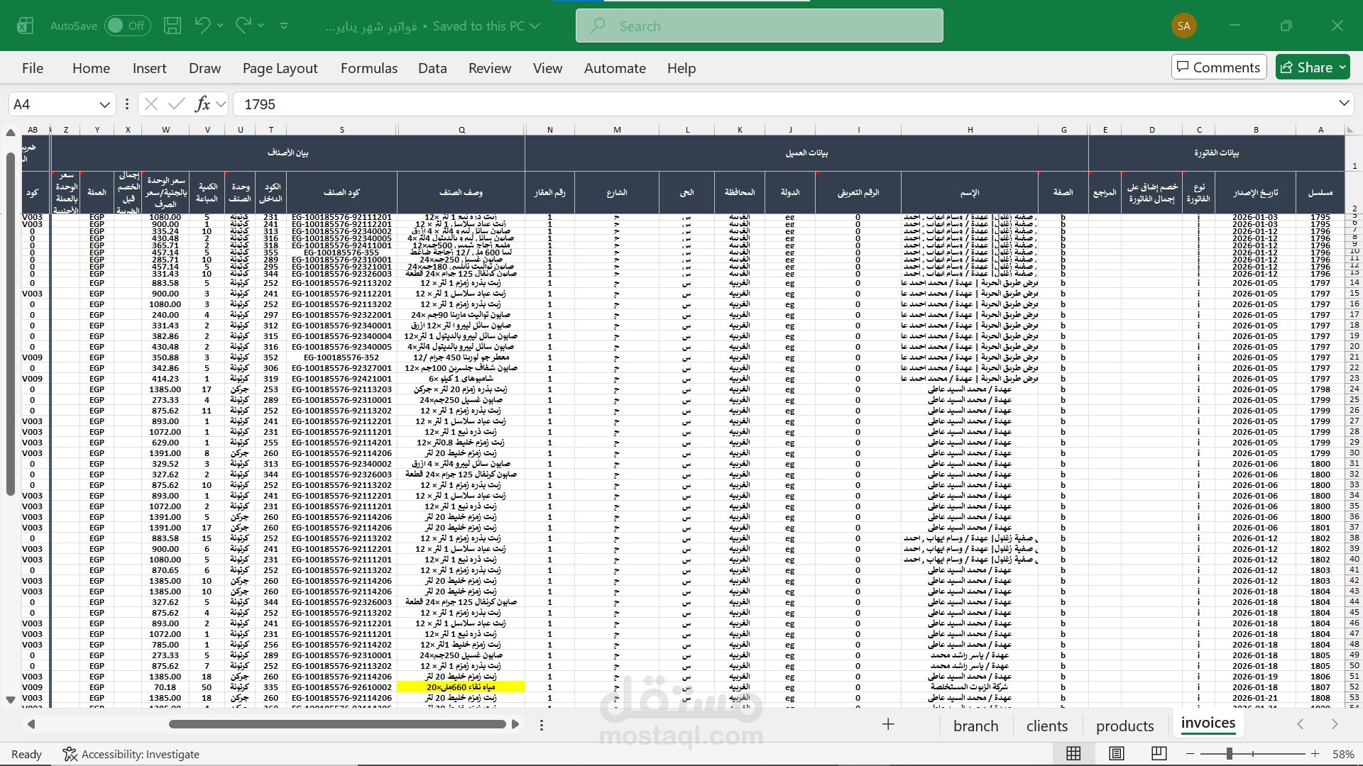Image resolution: width=1363 pixels, height=766 pixels.
Task: Click in the Search box
Action: (x=760, y=26)
